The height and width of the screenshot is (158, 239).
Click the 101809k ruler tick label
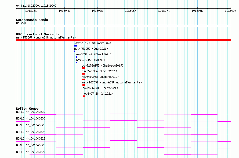230,11
